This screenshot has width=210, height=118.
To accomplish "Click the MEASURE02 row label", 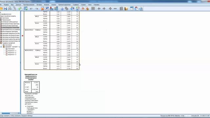I will (29, 30).
